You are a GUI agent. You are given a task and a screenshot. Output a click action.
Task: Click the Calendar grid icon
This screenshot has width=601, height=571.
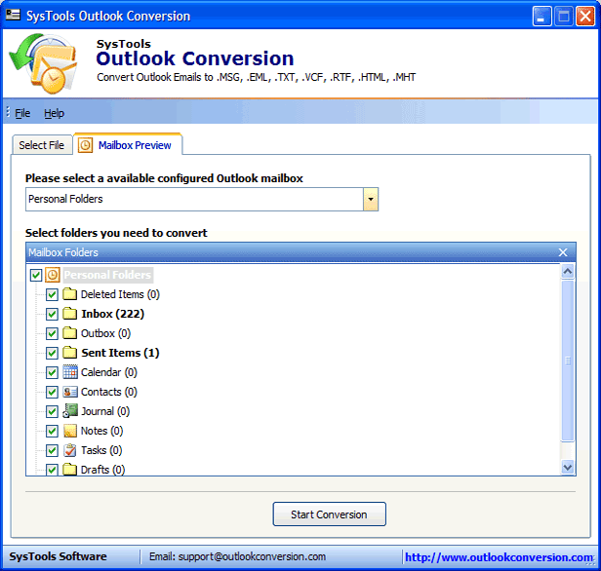pos(70,372)
